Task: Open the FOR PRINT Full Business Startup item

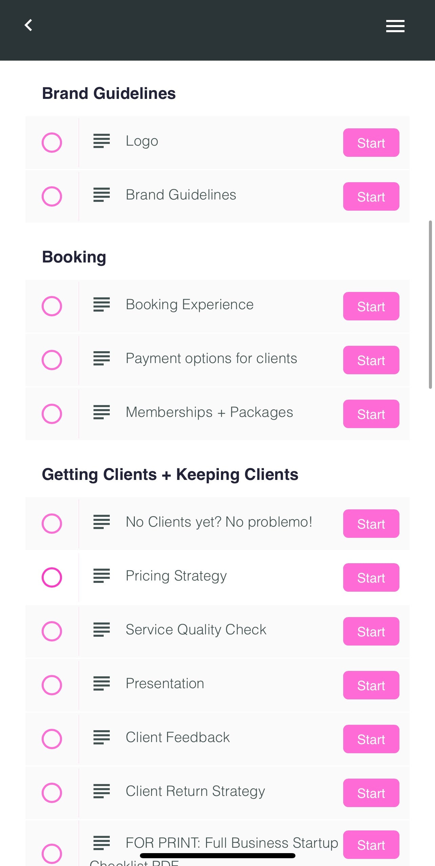Action: click(231, 843)
